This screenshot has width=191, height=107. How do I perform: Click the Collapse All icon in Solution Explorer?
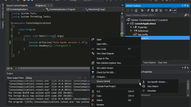[x=156, y=10]
